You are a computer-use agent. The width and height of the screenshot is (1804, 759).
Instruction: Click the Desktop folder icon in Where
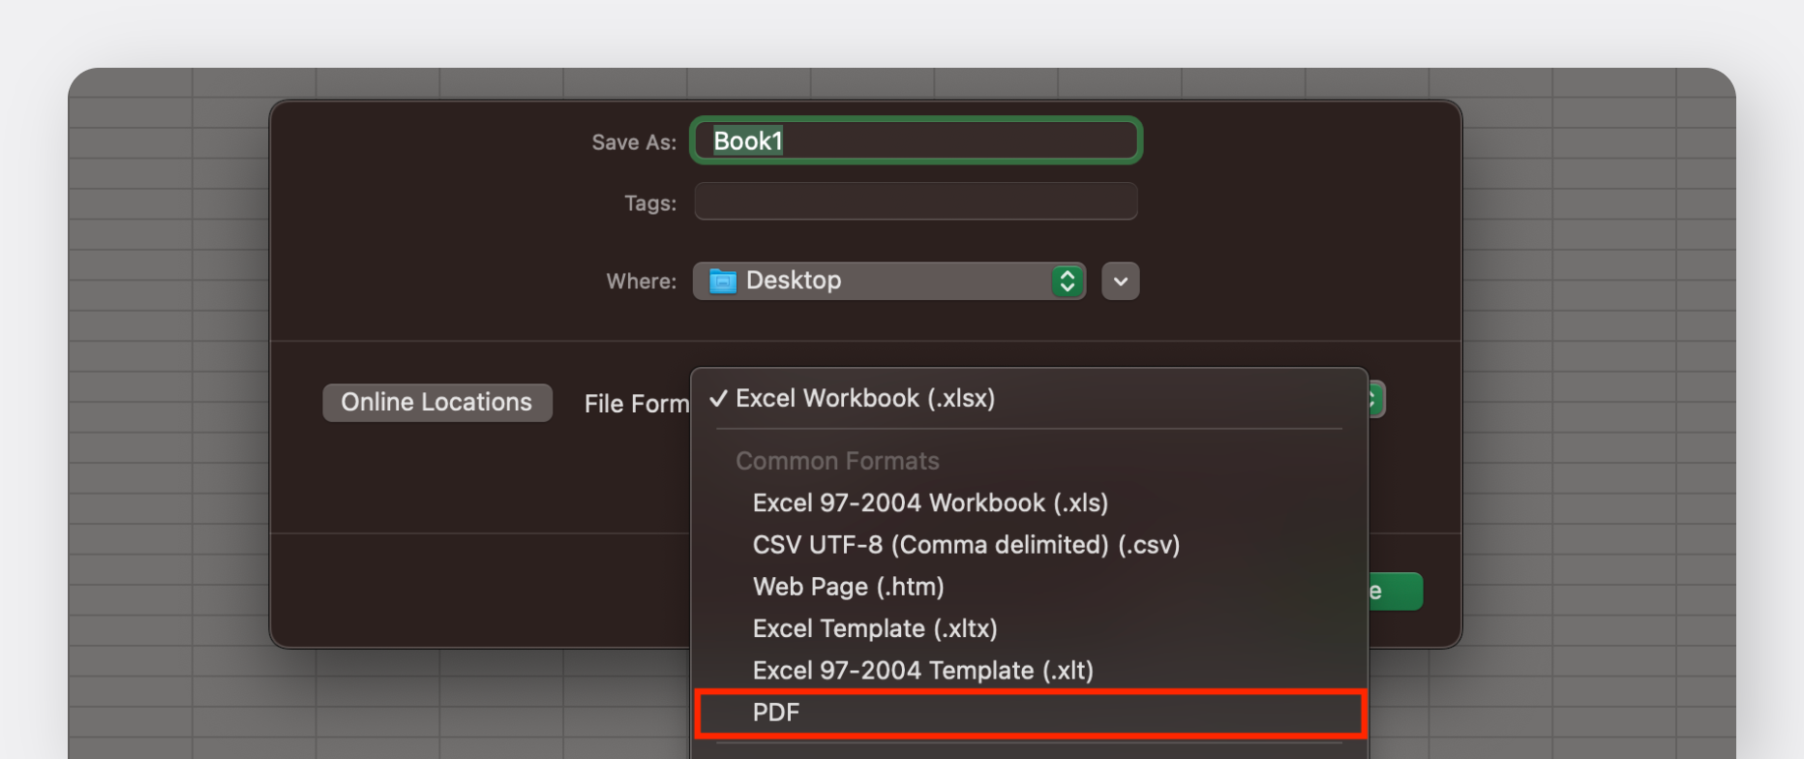[722, 282]
